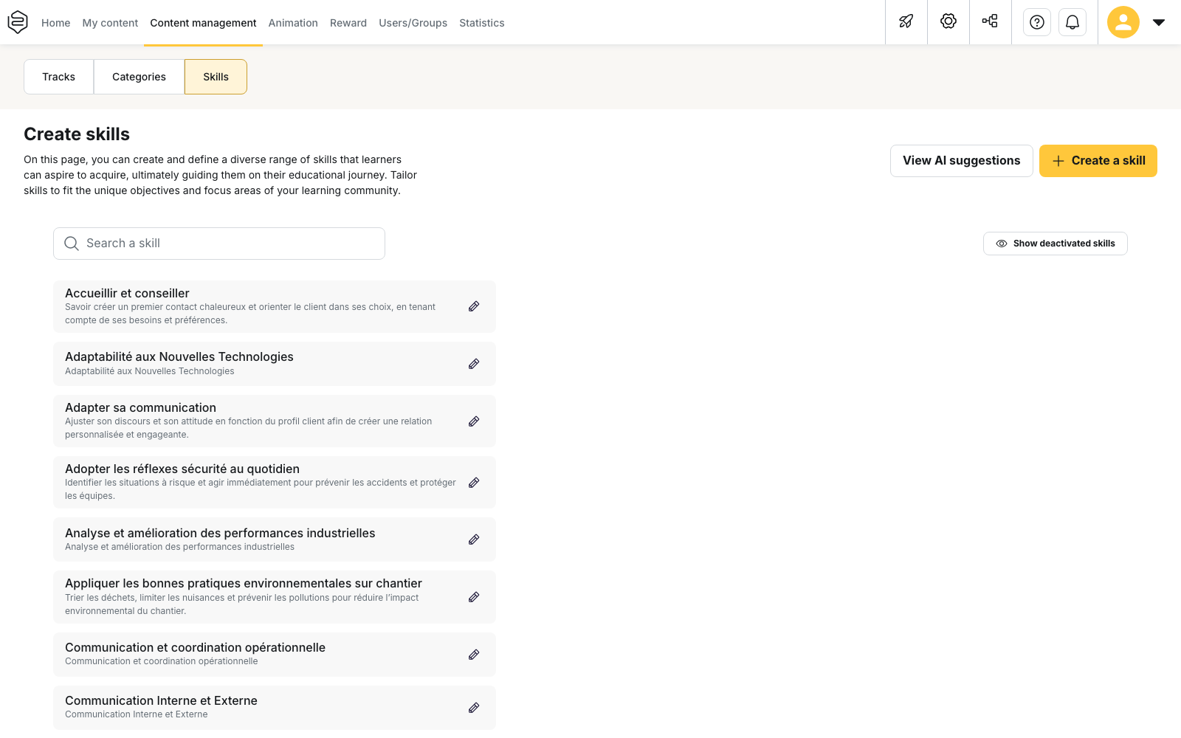Screen dimensions: 1181x738
Task: Edit Communication et coordination opérationnelle skill
Action: [x=474, y=655]
